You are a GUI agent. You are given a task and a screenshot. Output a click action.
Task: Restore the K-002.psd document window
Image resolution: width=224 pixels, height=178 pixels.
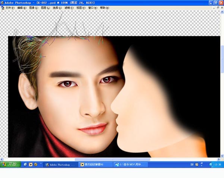click(x=218, y=8)
